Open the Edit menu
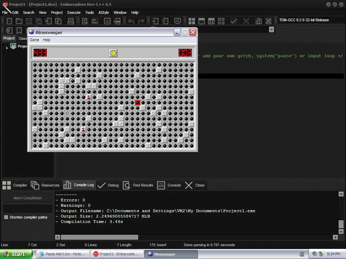 click(15, 12)
